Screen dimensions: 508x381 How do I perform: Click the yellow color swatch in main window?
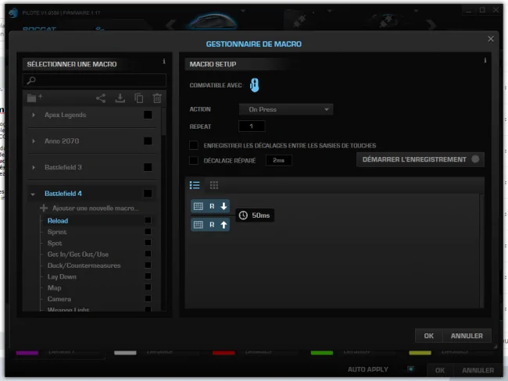[x=420, y=353]
